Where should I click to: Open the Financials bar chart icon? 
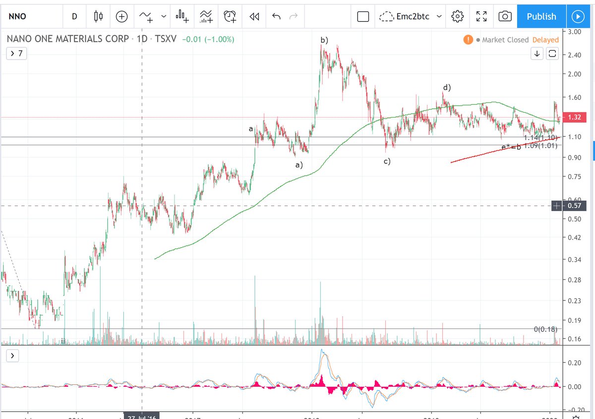(181, 16)
